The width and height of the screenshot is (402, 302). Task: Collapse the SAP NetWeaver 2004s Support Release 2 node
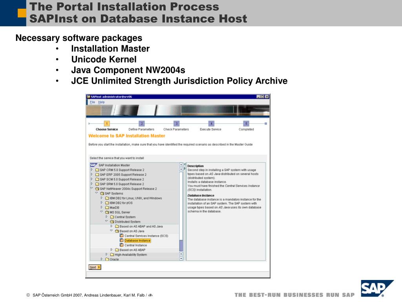click(x=92, y=188)
